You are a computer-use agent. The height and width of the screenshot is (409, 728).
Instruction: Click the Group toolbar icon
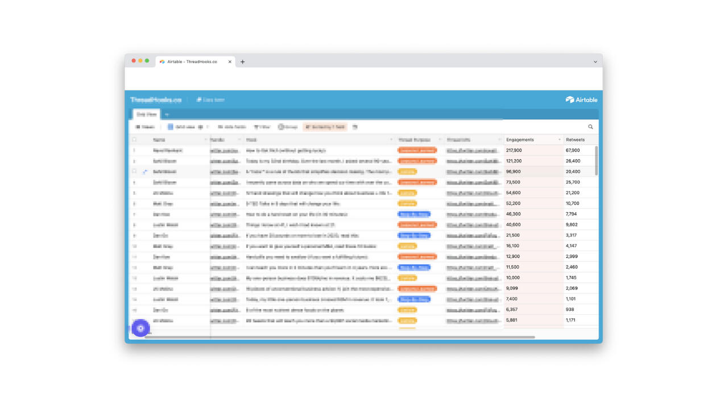288,127
